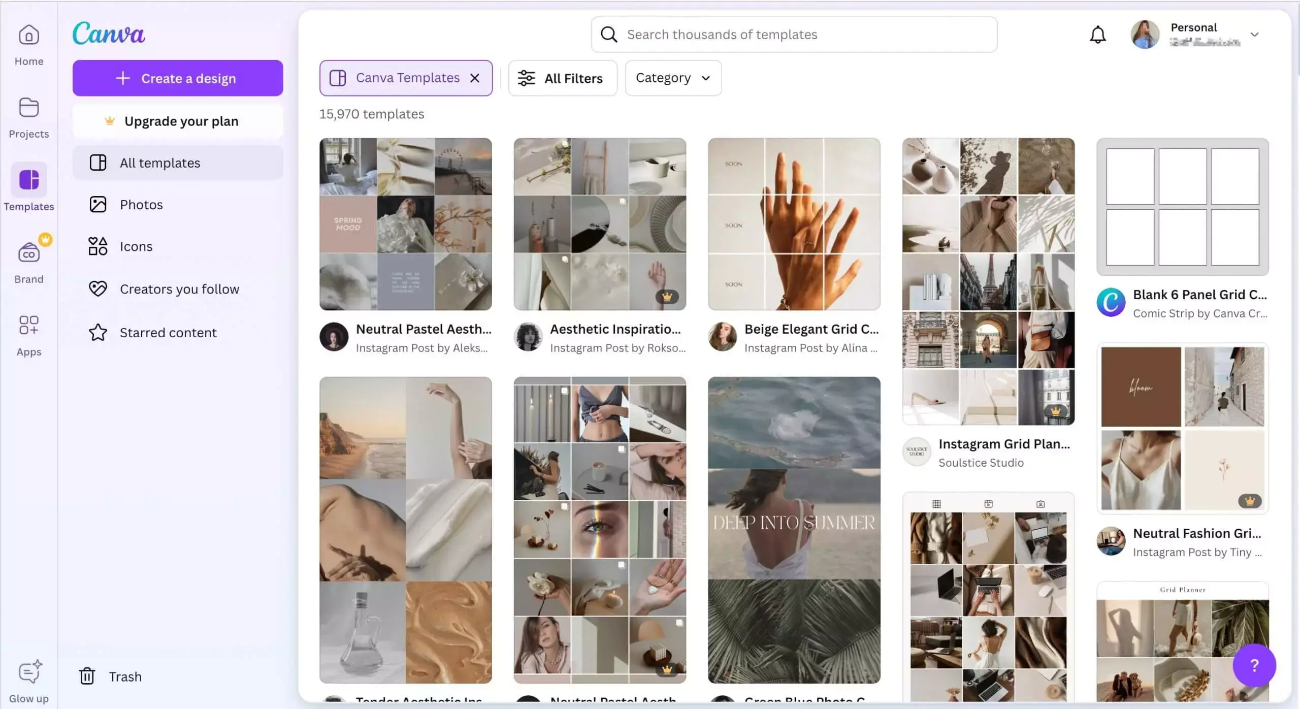Open the Blank 6 Panel Grid thumbnail
1300x709 pixels.
point(1182,207)
